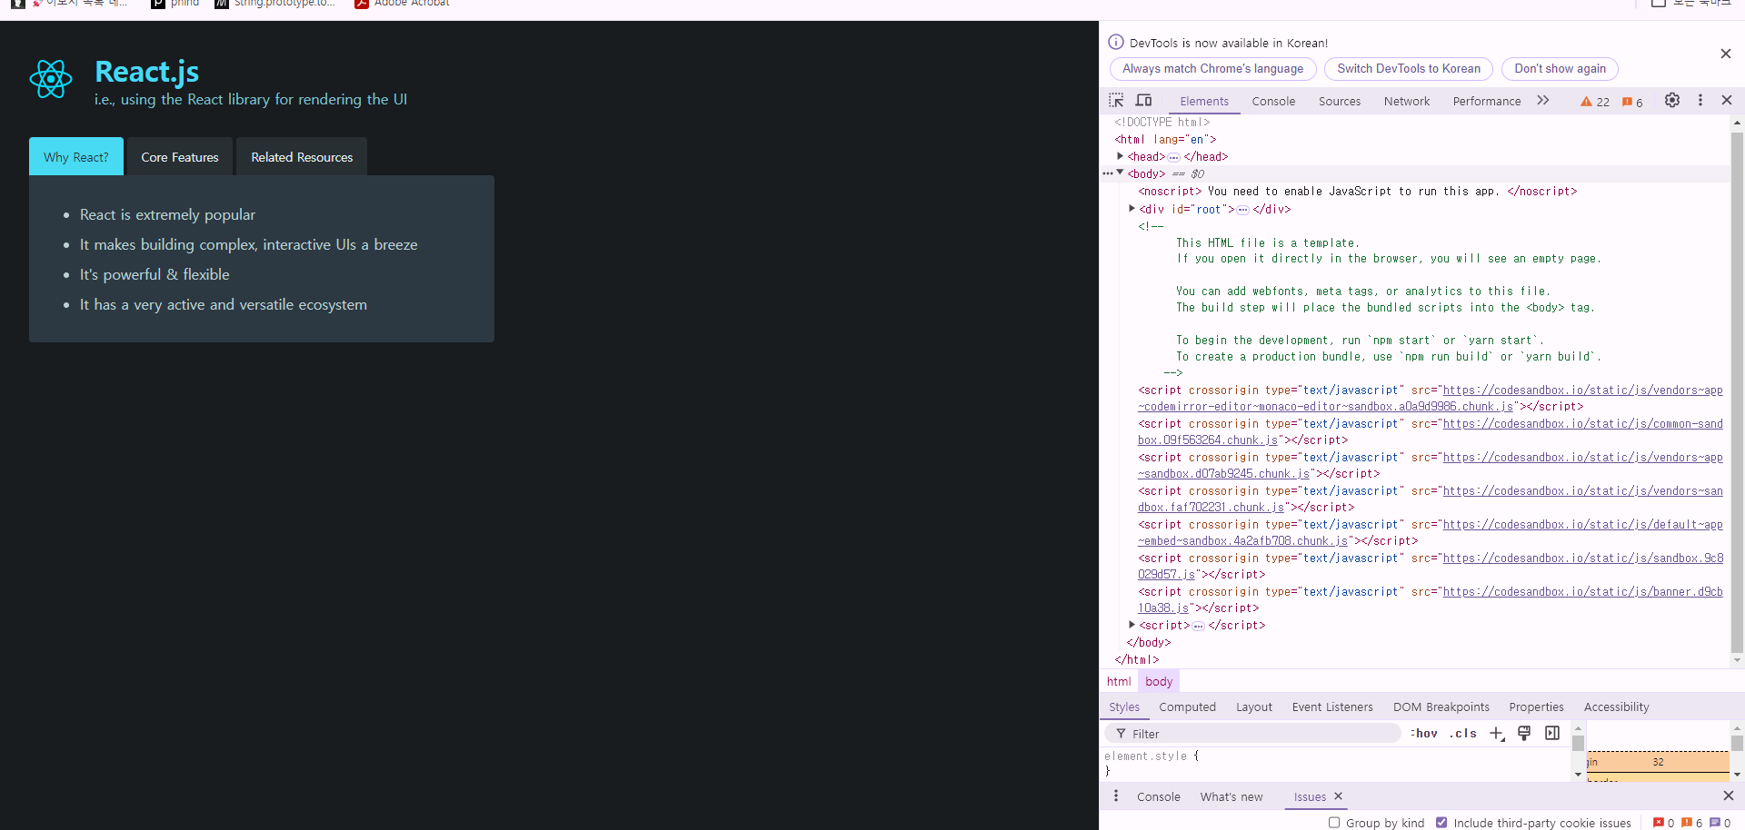
Task: Enable the Group by kind checkbox
Action: coord(1334,823)
